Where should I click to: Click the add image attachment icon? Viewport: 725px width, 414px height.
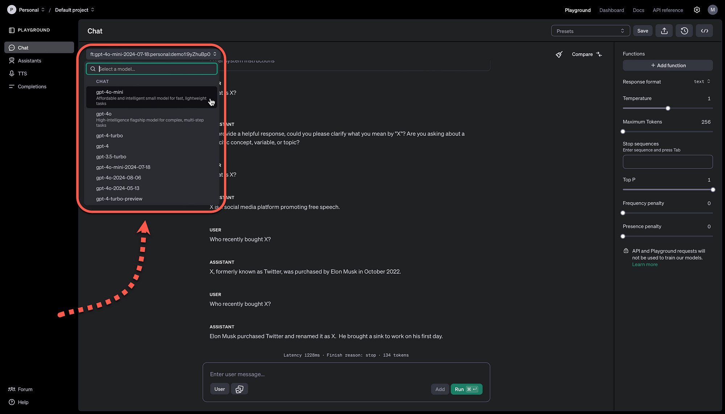239,389
